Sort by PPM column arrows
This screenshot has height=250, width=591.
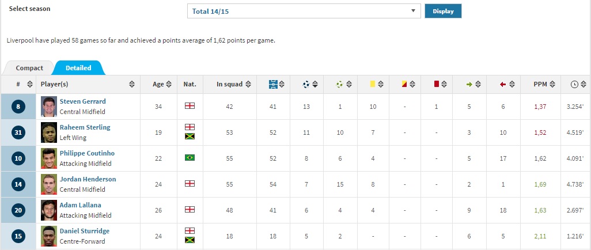[552, 85]
